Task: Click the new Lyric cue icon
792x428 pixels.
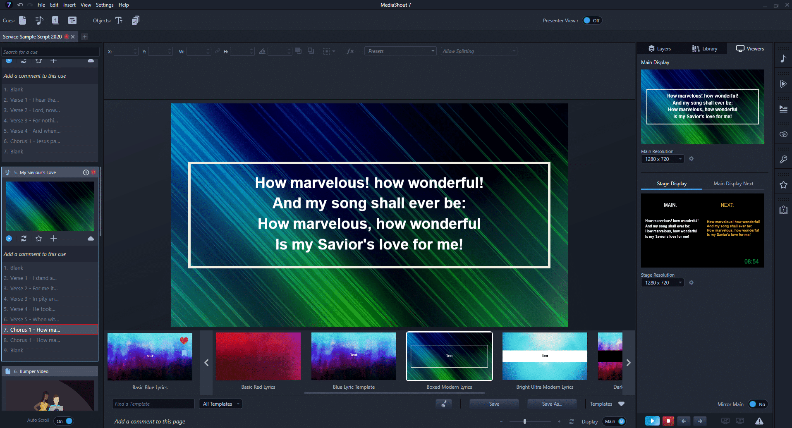Action: (x=39, y=21)
